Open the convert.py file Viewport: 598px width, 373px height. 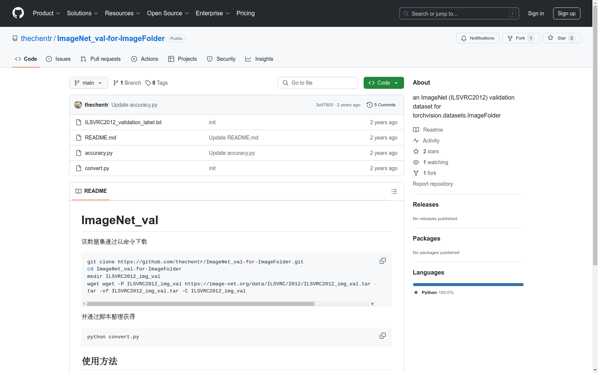(97, 168)
